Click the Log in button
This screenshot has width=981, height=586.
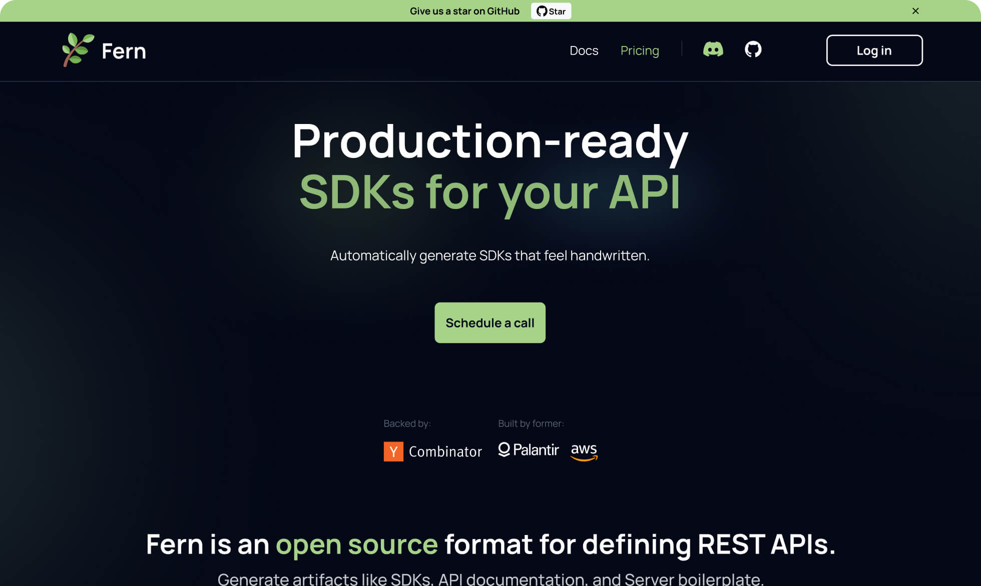coord(874,50)
